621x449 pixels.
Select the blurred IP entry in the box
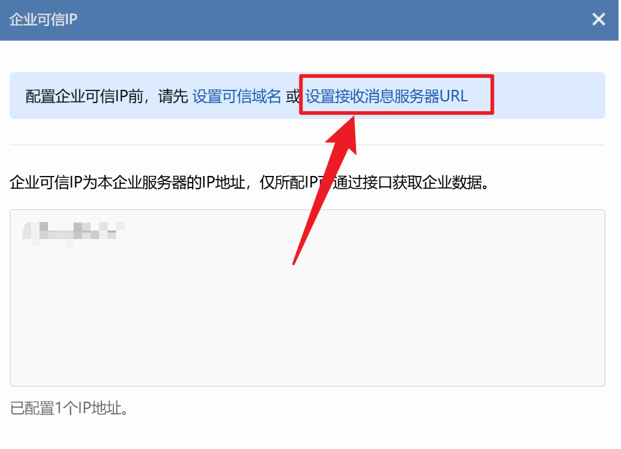click(74, 231)
